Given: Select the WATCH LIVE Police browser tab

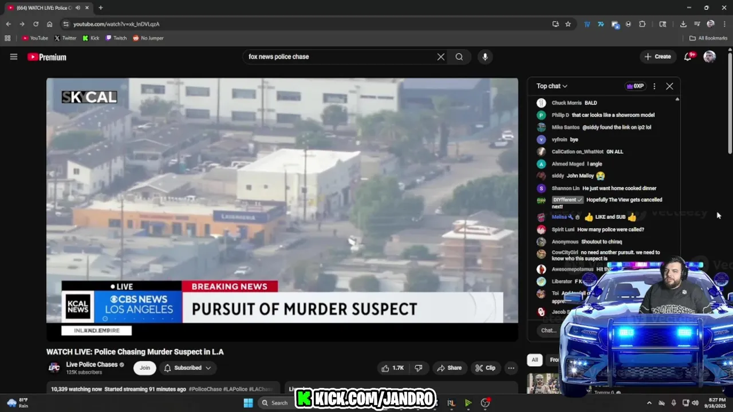Looking at the screenshot, I should pyautogui.click(x=47, y=7).
